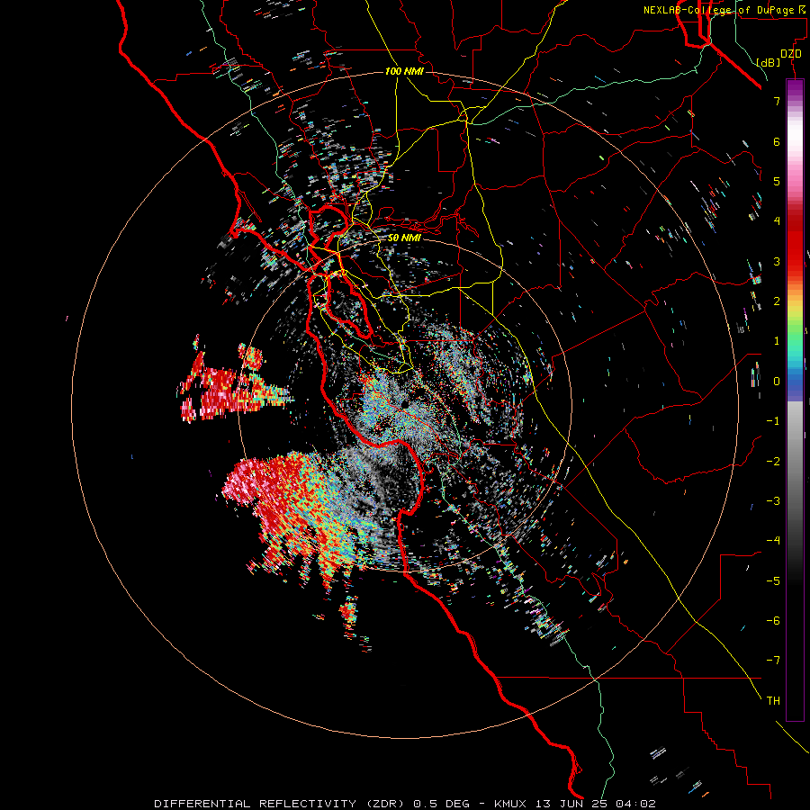Select the "4" value on the dB scale

[777, 221]
